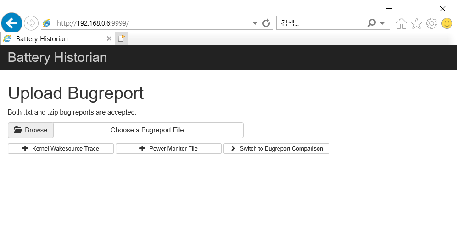Switch to Bugreport Comparison

(276, 149)
